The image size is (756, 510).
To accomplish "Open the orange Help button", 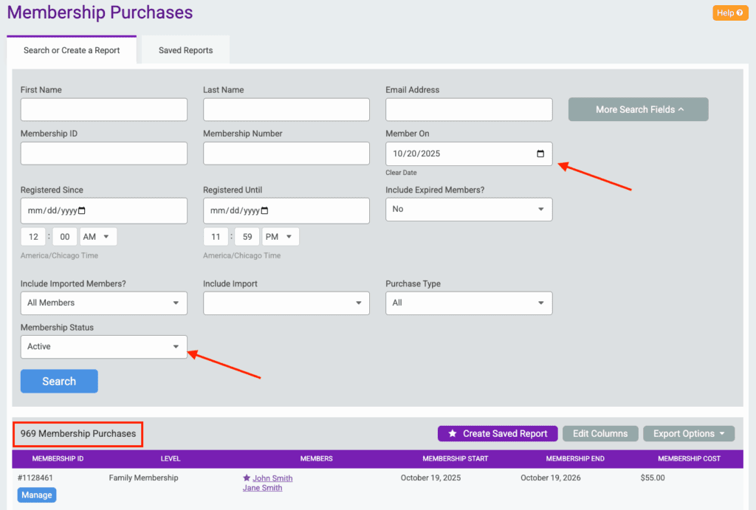I will (x=730, y=13).
